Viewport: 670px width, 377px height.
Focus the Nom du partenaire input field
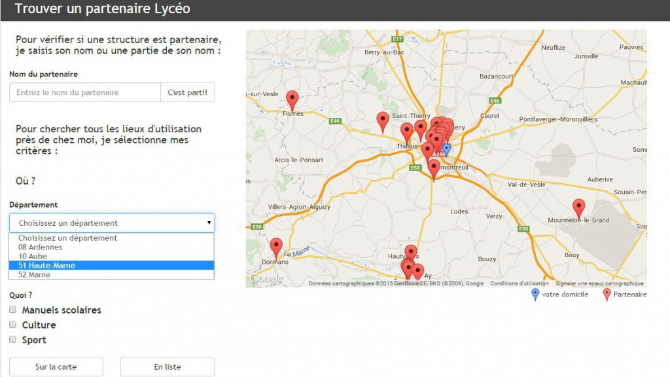pos(85,92)
